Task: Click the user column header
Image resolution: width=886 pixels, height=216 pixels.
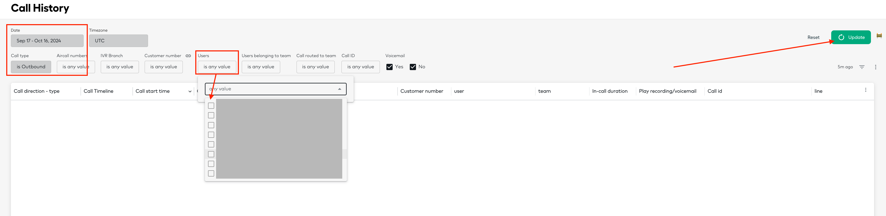Action: click(x=459, y=91)
